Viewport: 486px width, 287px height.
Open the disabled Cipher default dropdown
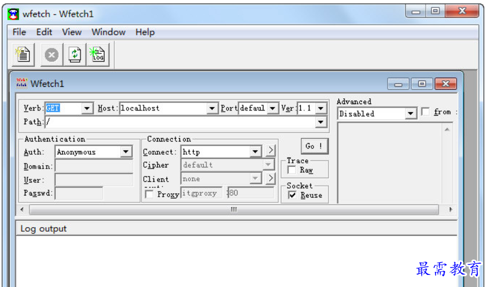tap(268, 165)
